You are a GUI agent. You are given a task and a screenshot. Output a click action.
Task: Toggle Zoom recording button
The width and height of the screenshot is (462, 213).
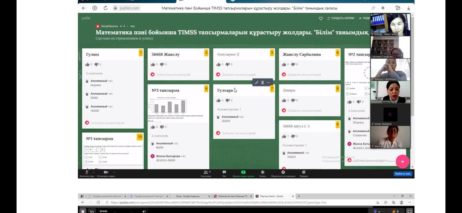click(262, 173)
